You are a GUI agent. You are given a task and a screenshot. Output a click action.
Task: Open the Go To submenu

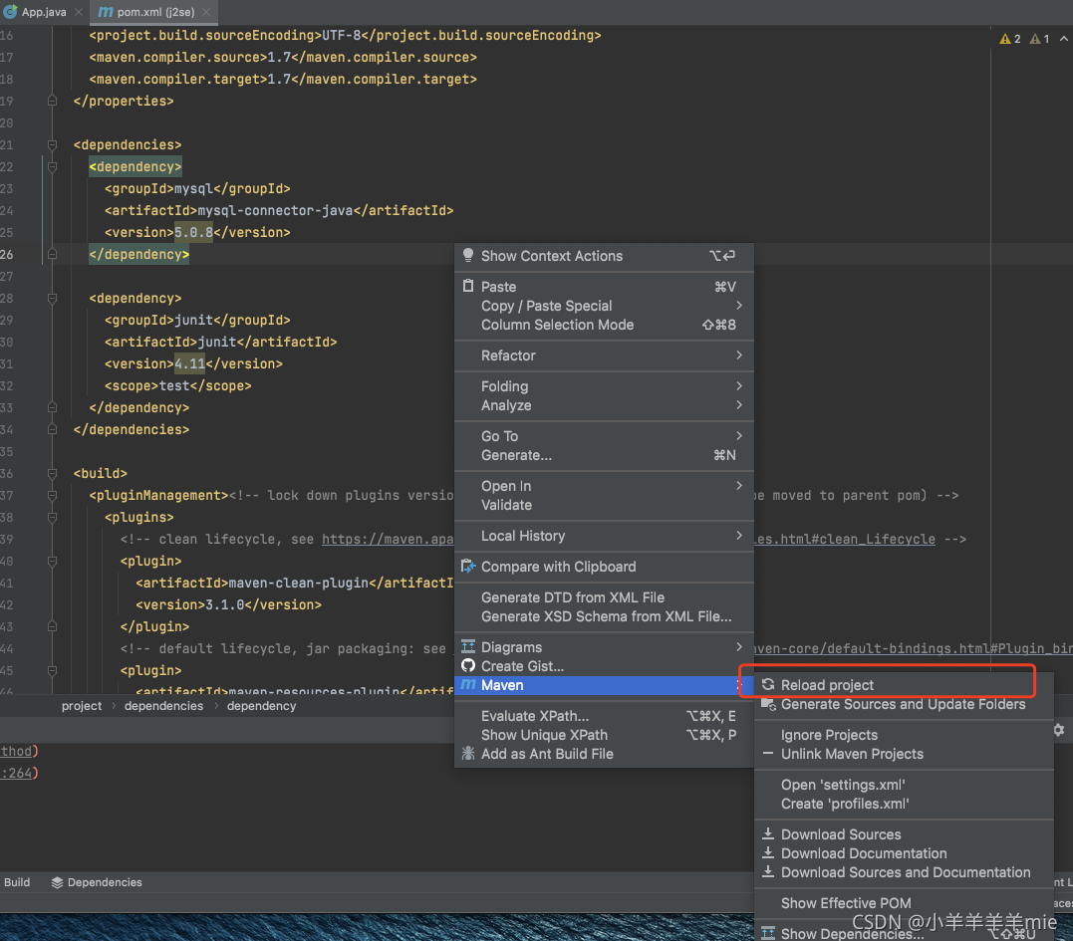pyautogui.click(x=604, y=436)
